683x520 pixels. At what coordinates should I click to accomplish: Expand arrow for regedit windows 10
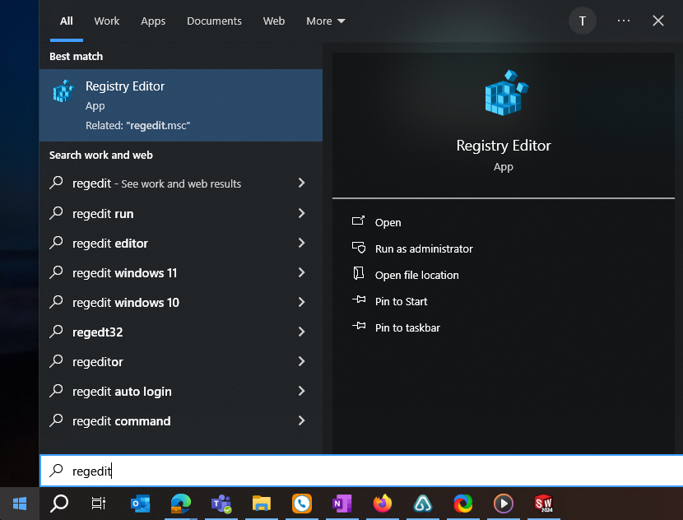[x=301, y=302]
